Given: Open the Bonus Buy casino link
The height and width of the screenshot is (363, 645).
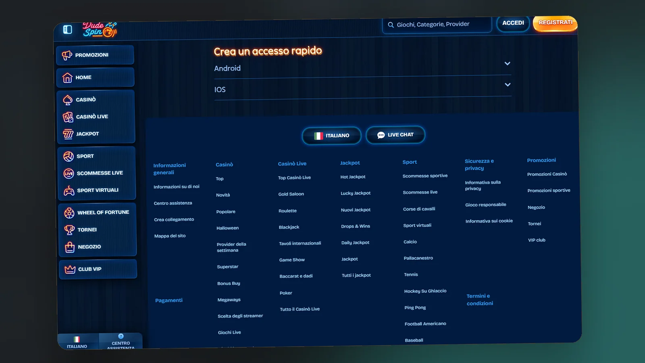Looking at the screenshot, I should [229, 284].
